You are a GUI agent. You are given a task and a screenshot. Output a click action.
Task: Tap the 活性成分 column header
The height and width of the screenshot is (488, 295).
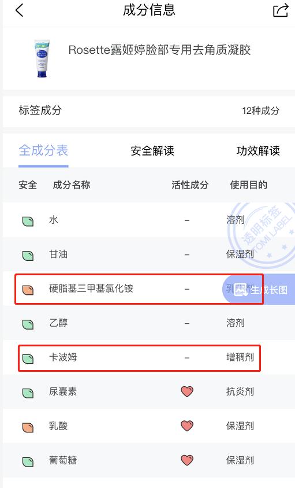coord(190,185)
